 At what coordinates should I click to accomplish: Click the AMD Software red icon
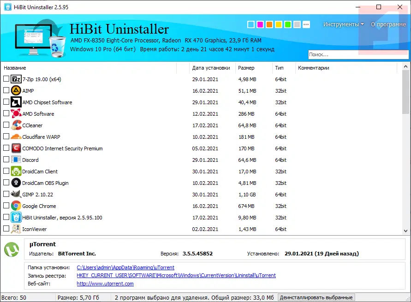[x=16, y=113]
